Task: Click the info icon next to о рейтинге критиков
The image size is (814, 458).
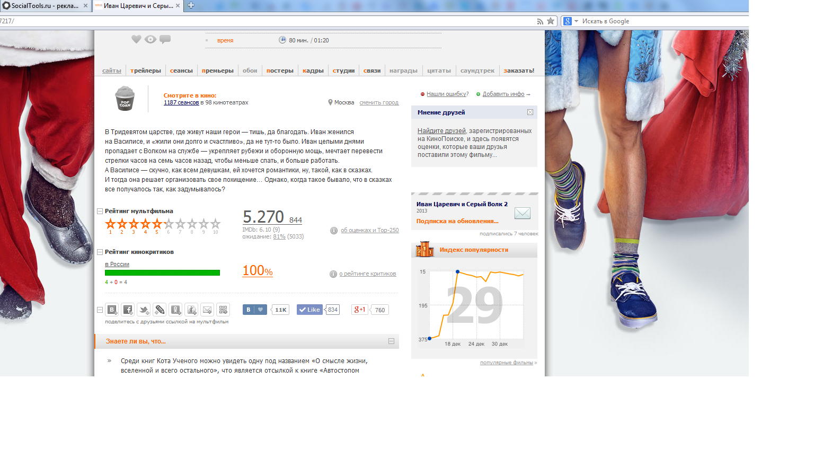Action: coord(333,274)
